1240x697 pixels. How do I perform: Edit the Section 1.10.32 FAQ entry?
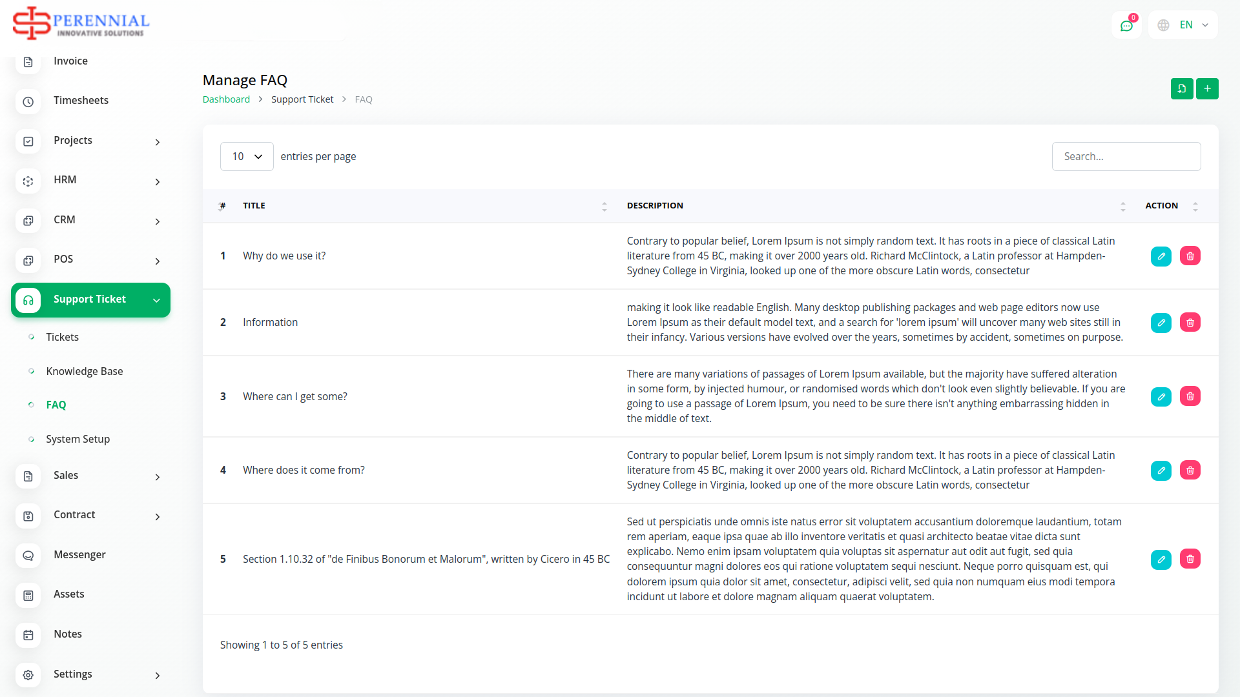click(x=1161, y=560)
